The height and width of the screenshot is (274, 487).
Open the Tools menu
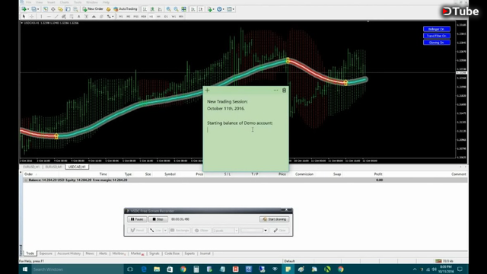pyautogui.click(x=78, y=2)
